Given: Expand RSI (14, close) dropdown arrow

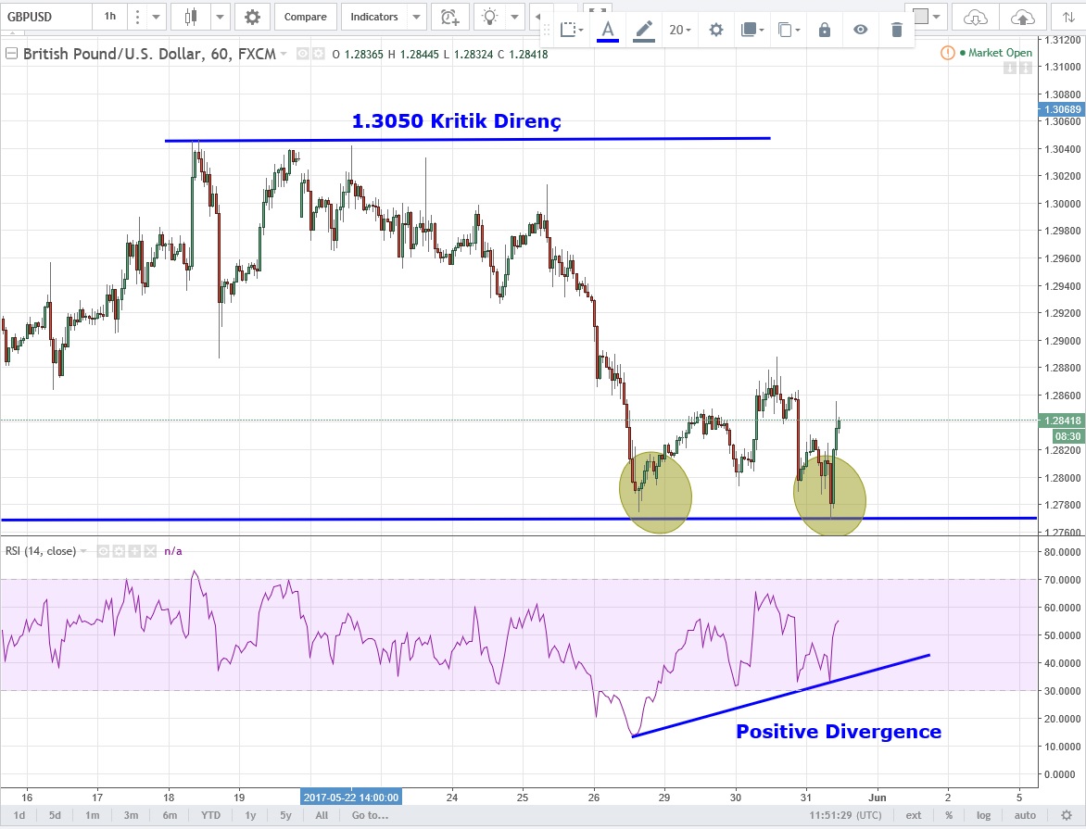Looking at the screenshot, I should [x=83, y=551].
